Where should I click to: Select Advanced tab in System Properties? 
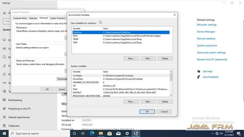[43, 18]
